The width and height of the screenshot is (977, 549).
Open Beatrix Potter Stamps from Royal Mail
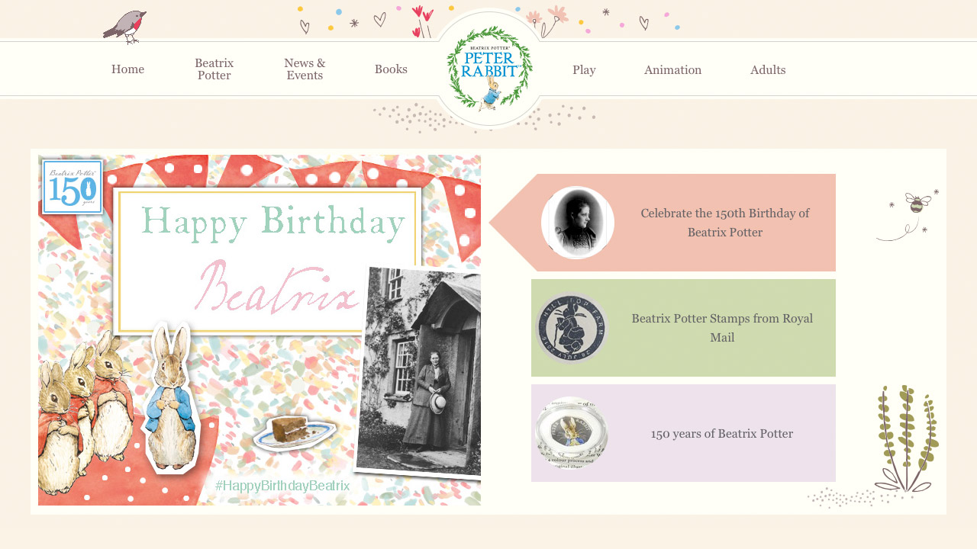point(722,328)
